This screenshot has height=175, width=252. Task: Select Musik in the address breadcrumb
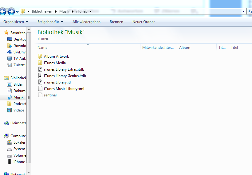64,11
